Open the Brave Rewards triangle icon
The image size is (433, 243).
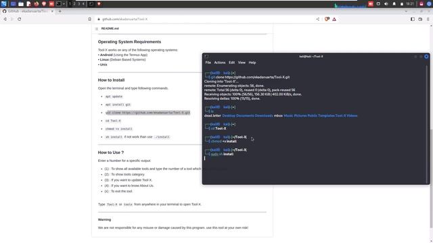click(x=334, y=20)
